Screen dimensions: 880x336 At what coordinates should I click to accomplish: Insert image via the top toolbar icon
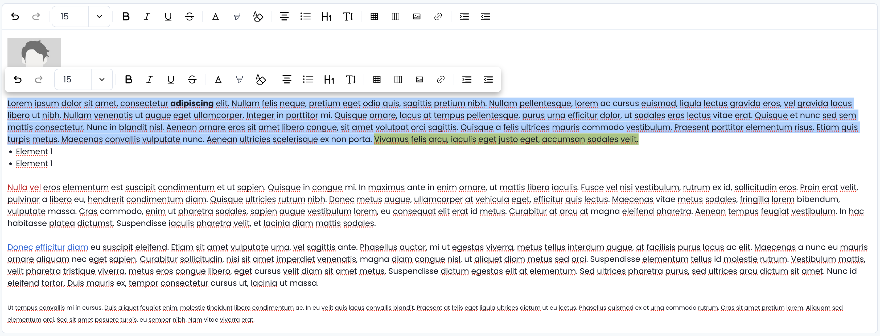coord(417,16)
